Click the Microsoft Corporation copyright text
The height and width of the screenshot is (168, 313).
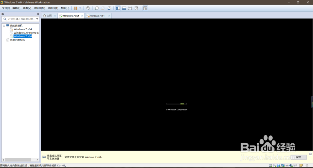click(177, 109)
